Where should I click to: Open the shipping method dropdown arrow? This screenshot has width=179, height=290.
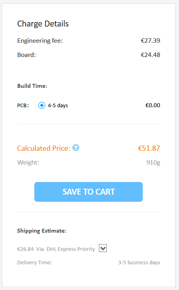pos(103,248)
